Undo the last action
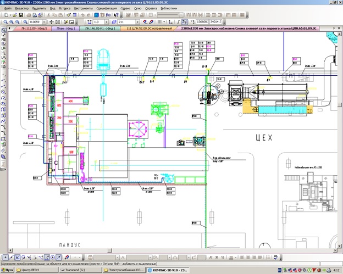The height and width of the screenshot is (274, 343). pyautogui.click(x=82, y=15)
